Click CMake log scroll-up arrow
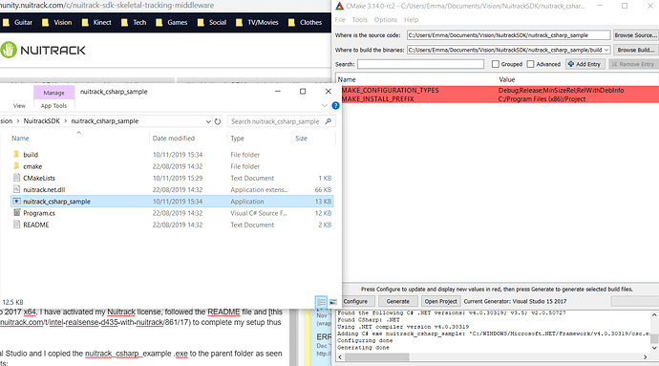 point(654,314)
